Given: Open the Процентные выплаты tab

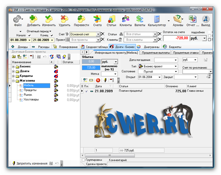Looking at the screenshot, I should click(x=156, y=53).
